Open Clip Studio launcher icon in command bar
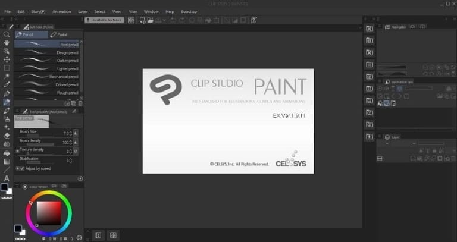 pos(131,20)
